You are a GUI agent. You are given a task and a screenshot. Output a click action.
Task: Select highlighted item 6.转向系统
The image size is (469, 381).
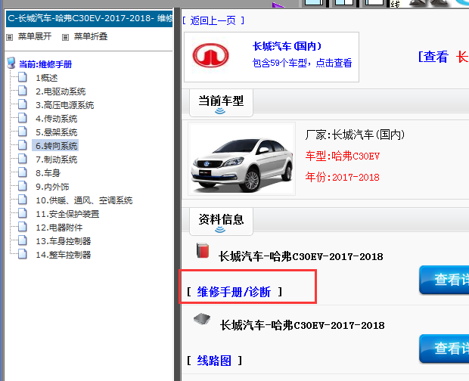pyautogui.click(x=56, y=146)
